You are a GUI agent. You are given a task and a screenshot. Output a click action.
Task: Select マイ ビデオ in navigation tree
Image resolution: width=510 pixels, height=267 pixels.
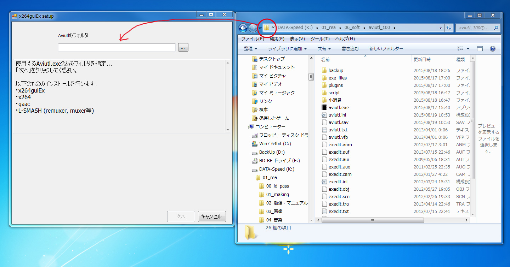pos(271,84)
